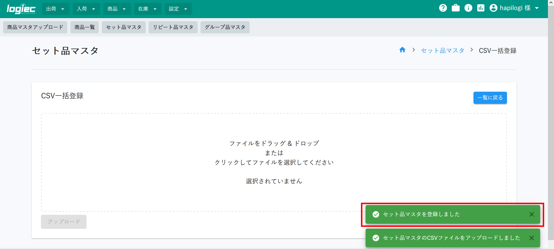554x249 pixels.
Task: Switch to 商品マスタアップロード tab
Action: 35,27
